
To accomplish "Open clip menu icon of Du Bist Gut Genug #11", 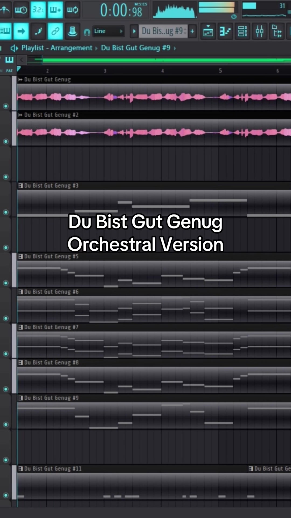I will coord(20,469).
